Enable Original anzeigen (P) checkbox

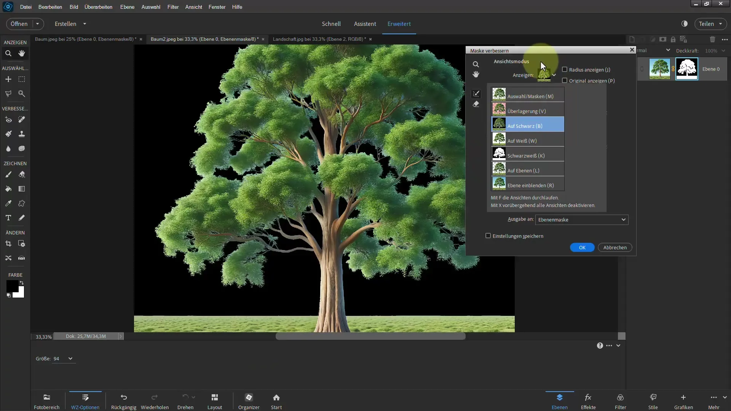[x=565, y=81]
